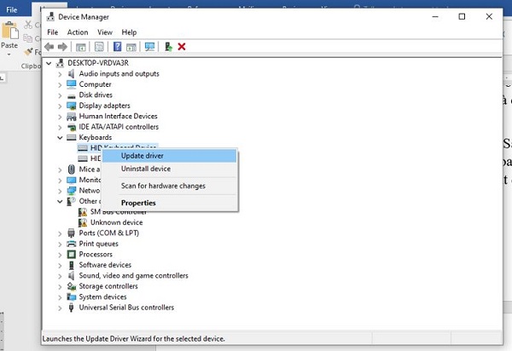
Task: Collapse the Other devices category
Action: 60,202
